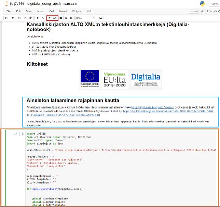This screenshot has height=207, width=220.
Task: Open the command palette keyboard icon
Action: click(100, 17)
